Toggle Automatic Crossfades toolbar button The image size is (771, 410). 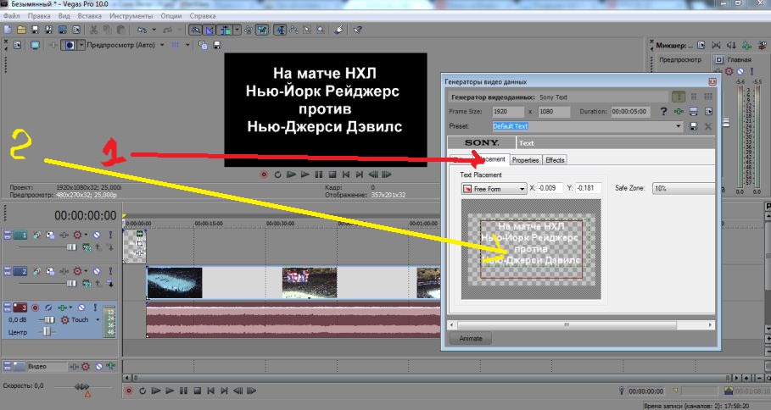pyautogui.click(x=210, y=30)
